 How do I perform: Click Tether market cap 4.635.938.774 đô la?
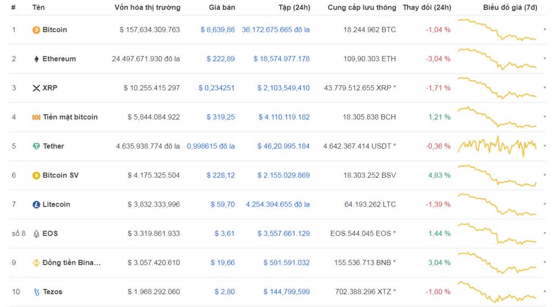click(148, 146)
